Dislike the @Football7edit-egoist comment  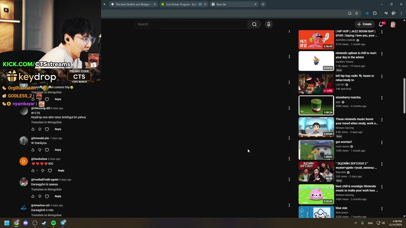pos(40,196)
